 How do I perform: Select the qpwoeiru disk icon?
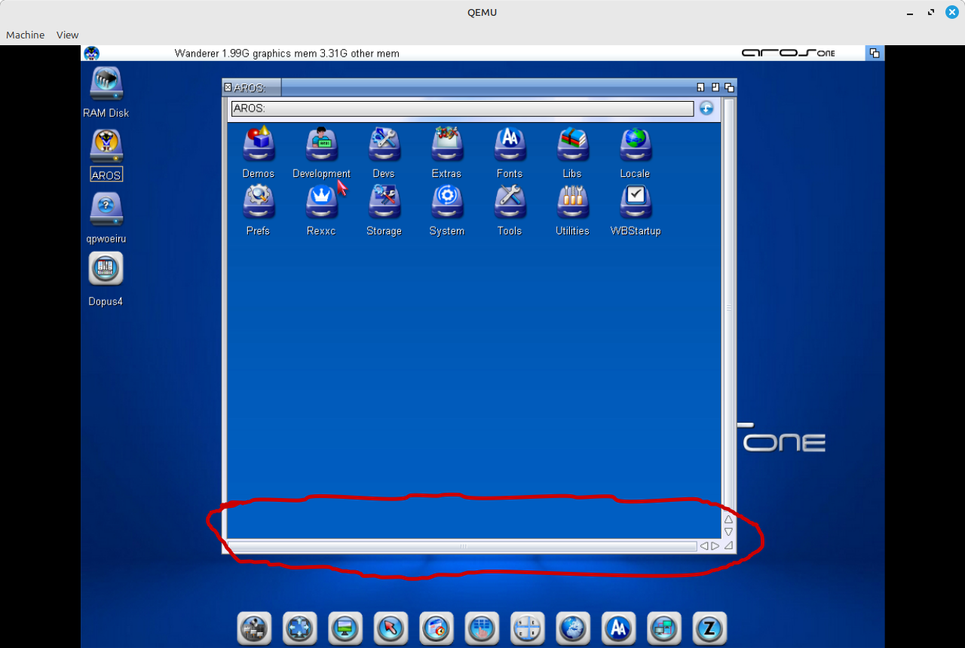click(x=106, y=210)
